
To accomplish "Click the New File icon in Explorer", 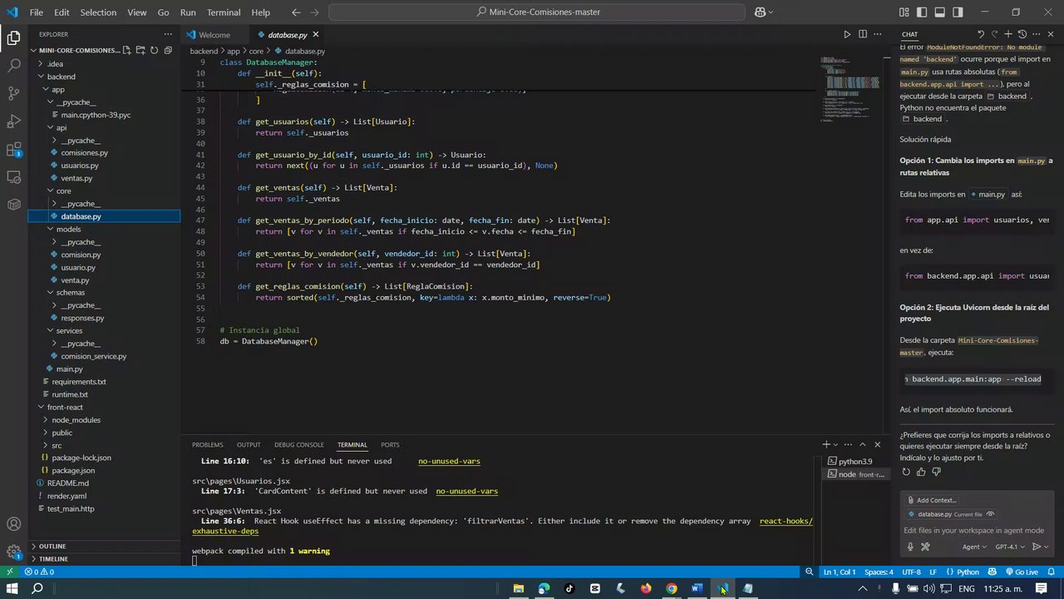I will [127, 51].
